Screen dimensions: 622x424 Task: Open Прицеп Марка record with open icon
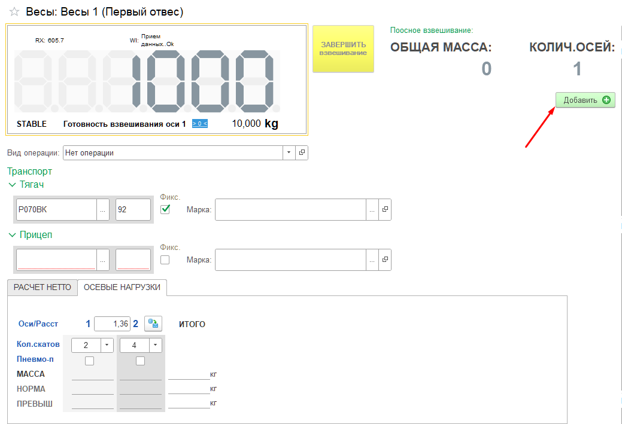pyautogui.click(x=386, y=260)
